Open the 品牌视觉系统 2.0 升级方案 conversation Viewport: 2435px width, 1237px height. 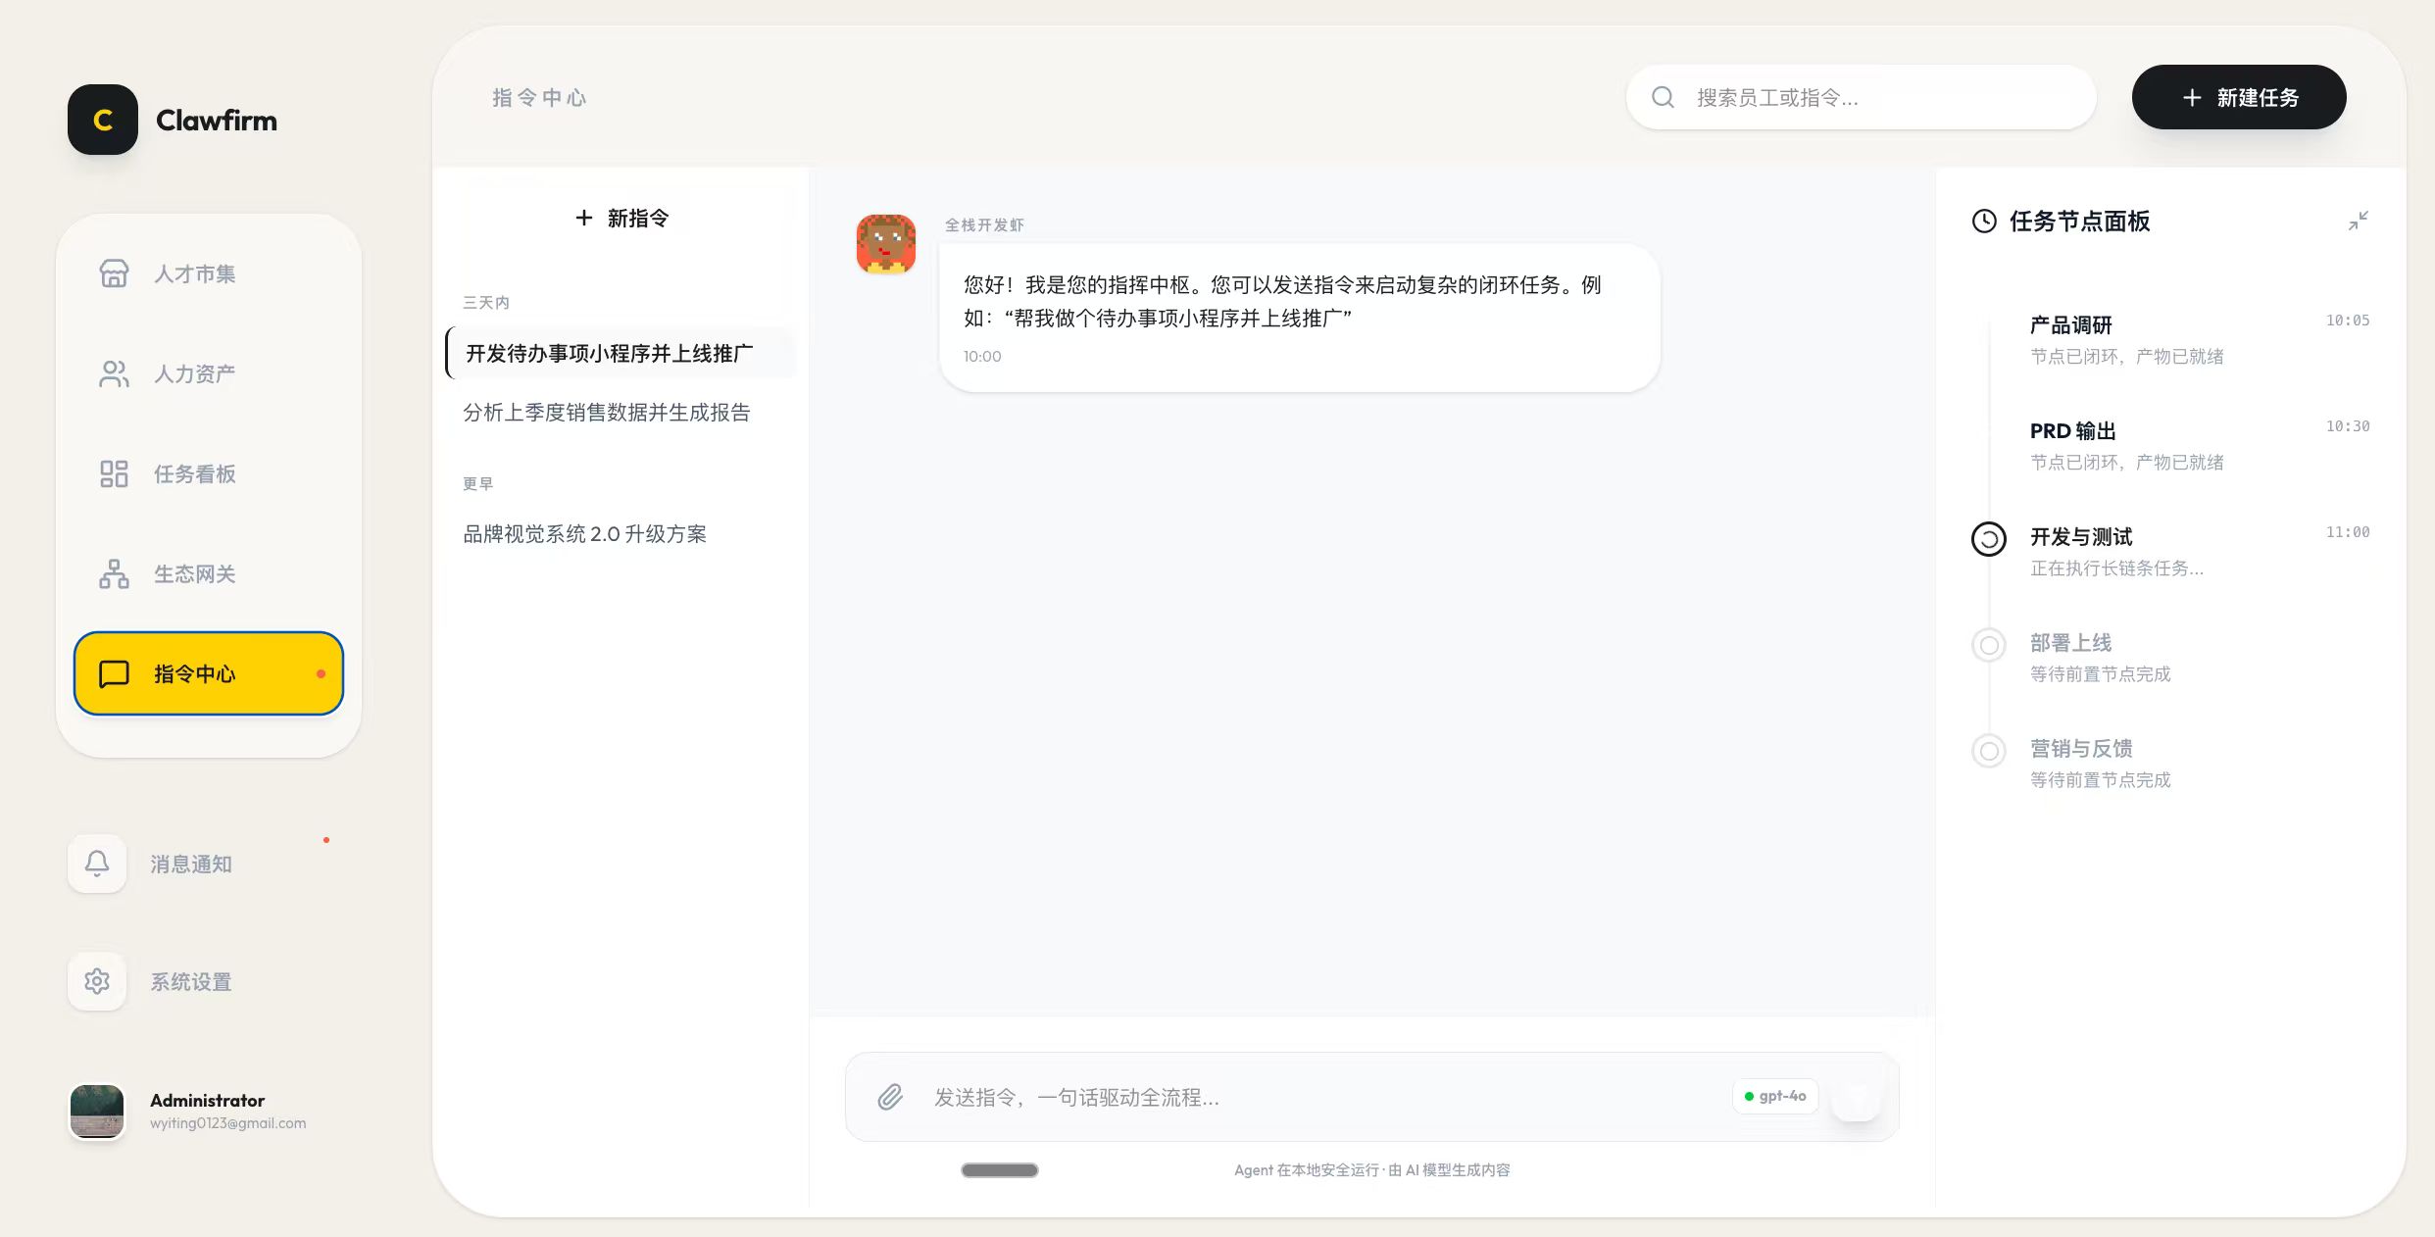[x=585, y=533]
